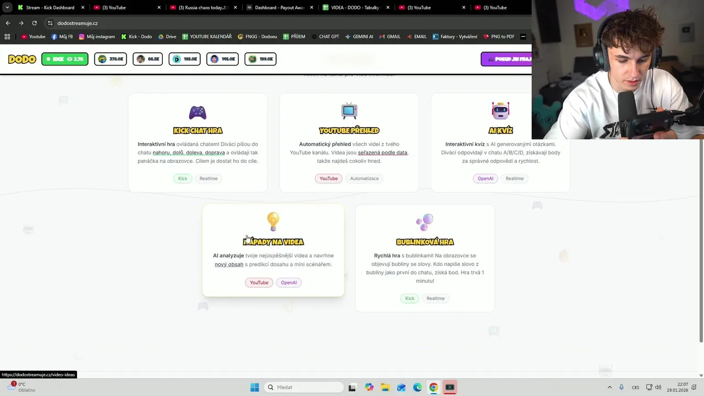Open the GMAIL bookmark
The height and width of the screenshot is (396, 704).
click(389, 37)
